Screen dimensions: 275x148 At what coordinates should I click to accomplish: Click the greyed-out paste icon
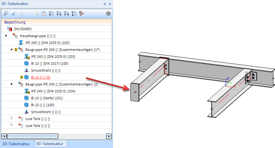[x=29, y=14]
